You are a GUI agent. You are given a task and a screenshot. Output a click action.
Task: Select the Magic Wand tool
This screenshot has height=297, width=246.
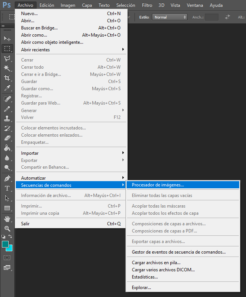click(7, 68)
